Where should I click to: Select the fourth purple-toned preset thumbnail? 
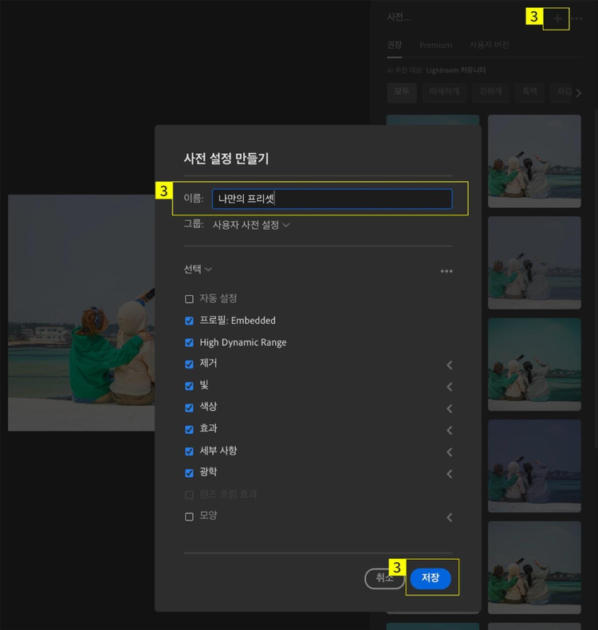pyautogui.click(x=534, y=466)
